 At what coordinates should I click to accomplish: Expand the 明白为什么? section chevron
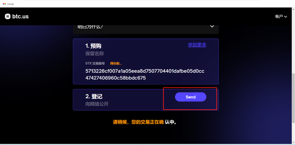[212, 26]
